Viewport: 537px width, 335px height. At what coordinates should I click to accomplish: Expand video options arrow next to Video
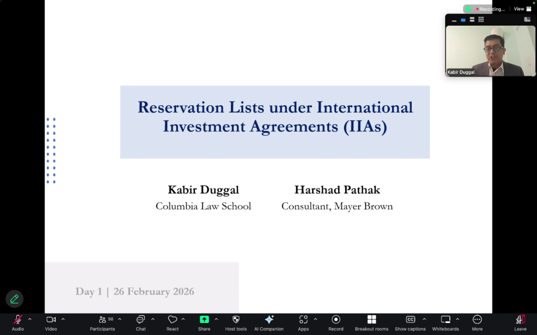63,319
